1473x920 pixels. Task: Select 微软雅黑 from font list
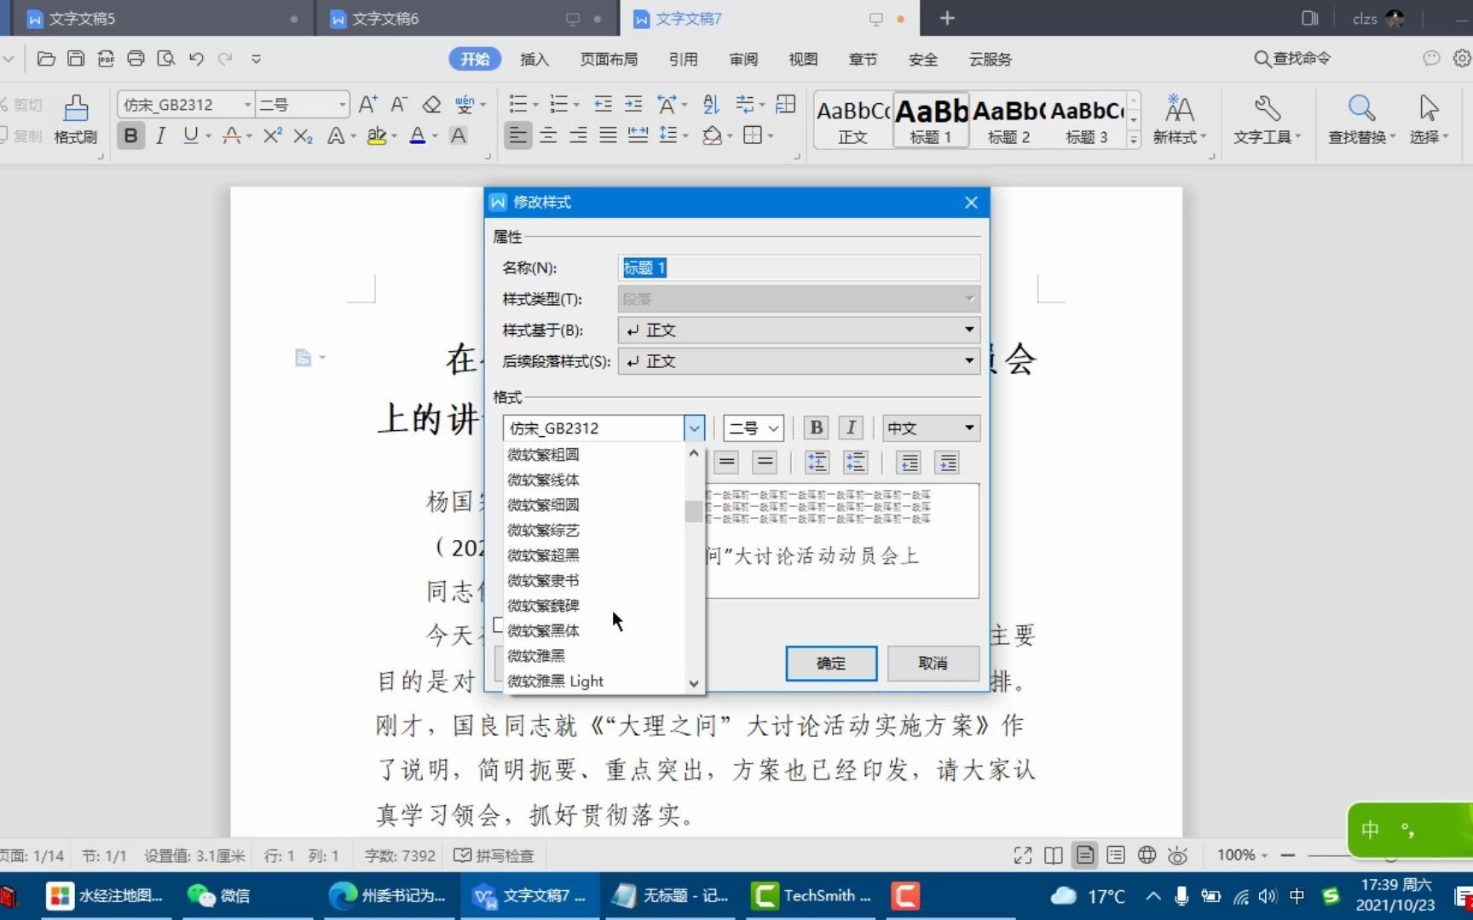(594, 656)
